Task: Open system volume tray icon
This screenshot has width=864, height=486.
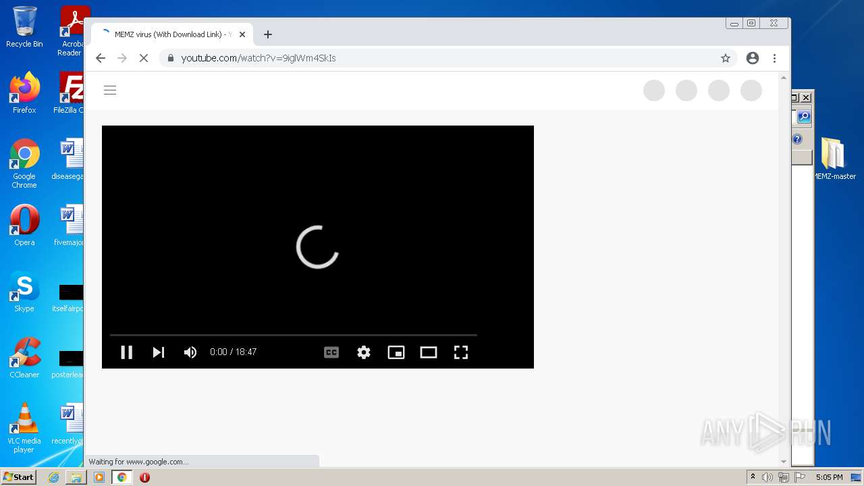Action: pyautogui.click(x=767, y=477)
